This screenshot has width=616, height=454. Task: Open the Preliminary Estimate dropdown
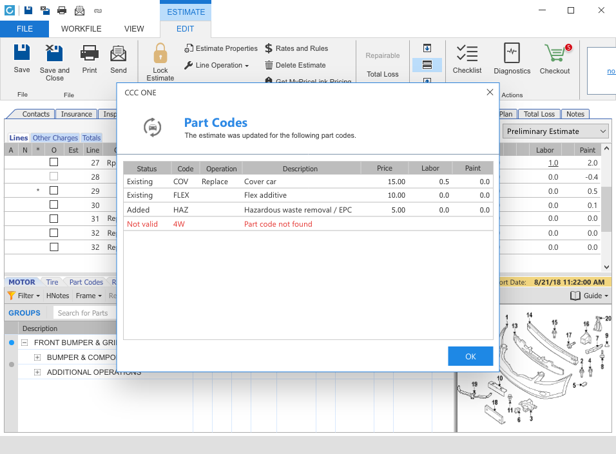[x=555, y=131]
